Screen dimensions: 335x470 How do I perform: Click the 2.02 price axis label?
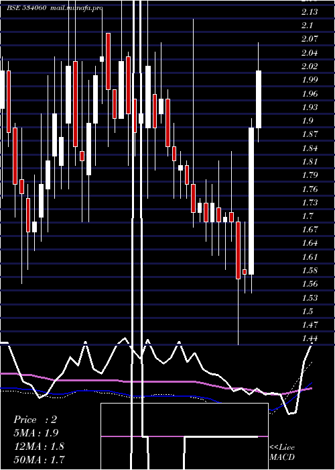click(310, 66)
